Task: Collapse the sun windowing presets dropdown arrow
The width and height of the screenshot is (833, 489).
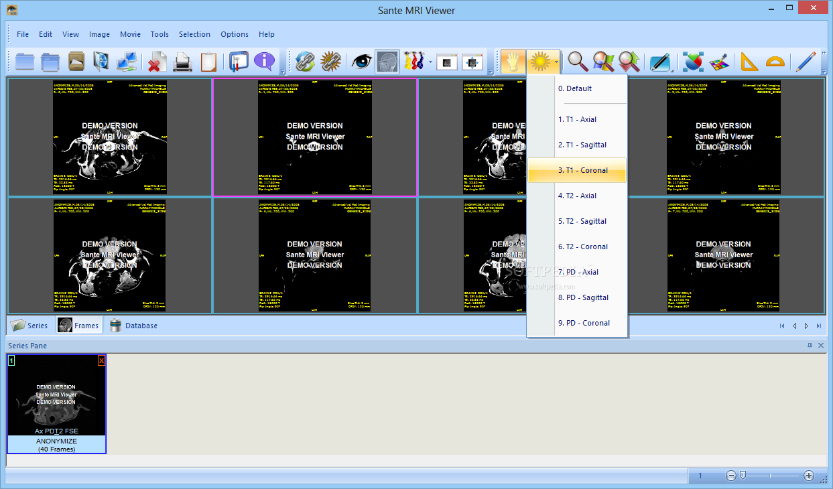Action: click(x=556, y=62)
